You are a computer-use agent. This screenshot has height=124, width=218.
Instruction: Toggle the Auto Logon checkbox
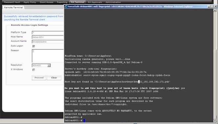[x=33, y=46]
